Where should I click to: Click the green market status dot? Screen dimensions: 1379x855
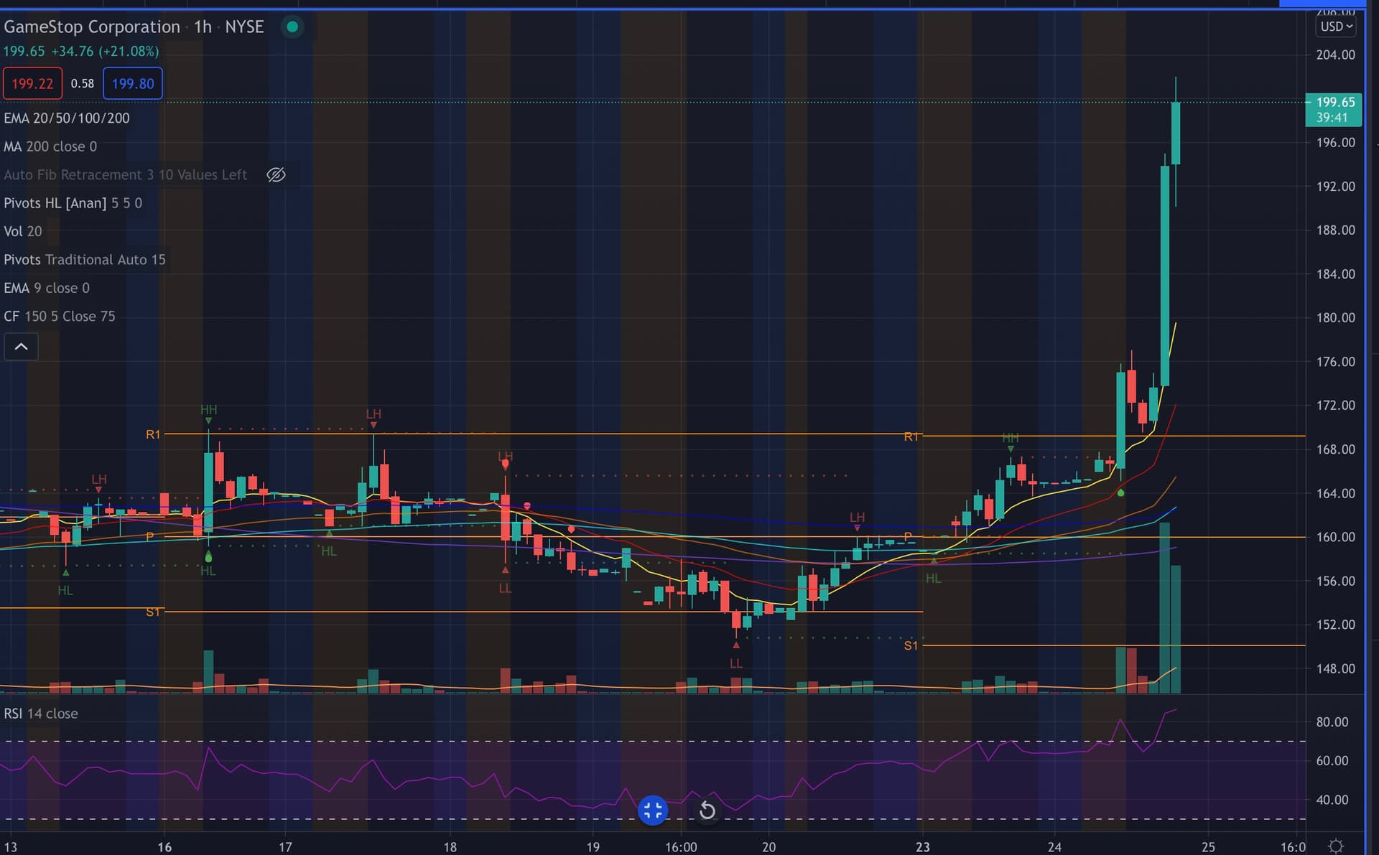coord(292,27)
